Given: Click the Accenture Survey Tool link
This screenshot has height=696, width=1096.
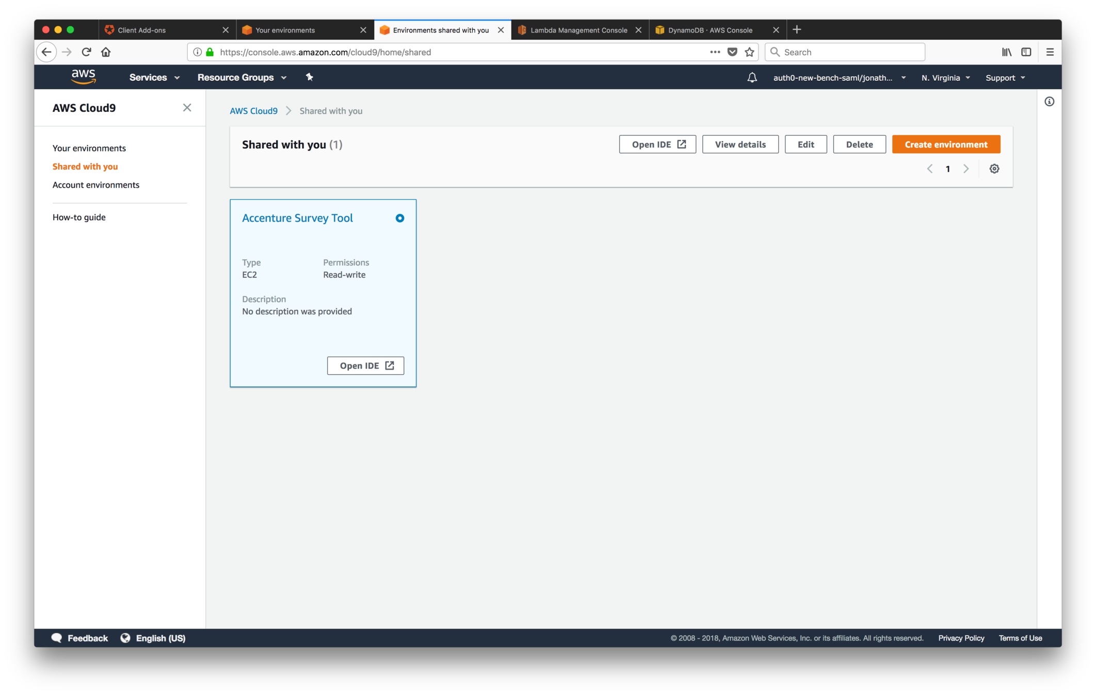Looking at the screenshot, I should point(297,218).
